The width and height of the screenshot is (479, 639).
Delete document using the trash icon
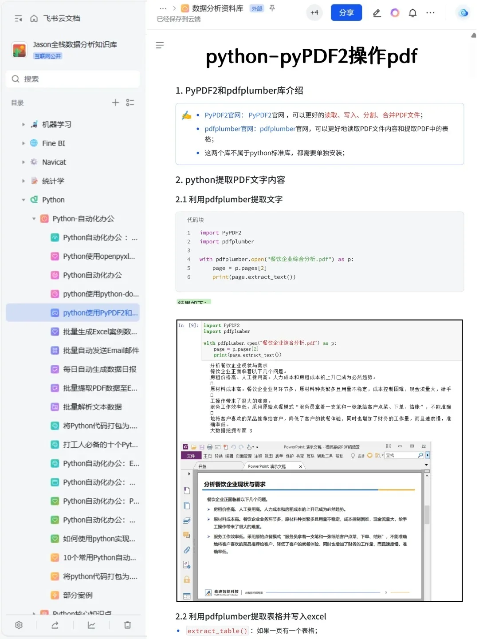128,625
